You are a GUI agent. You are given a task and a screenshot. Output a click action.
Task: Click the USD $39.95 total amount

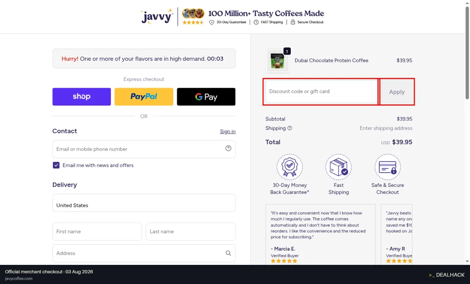397,142
